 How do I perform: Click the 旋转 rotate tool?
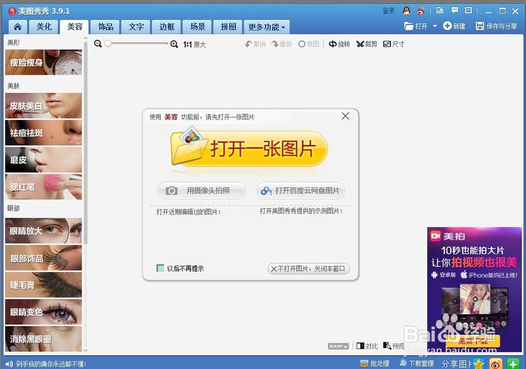click(339, 44)
